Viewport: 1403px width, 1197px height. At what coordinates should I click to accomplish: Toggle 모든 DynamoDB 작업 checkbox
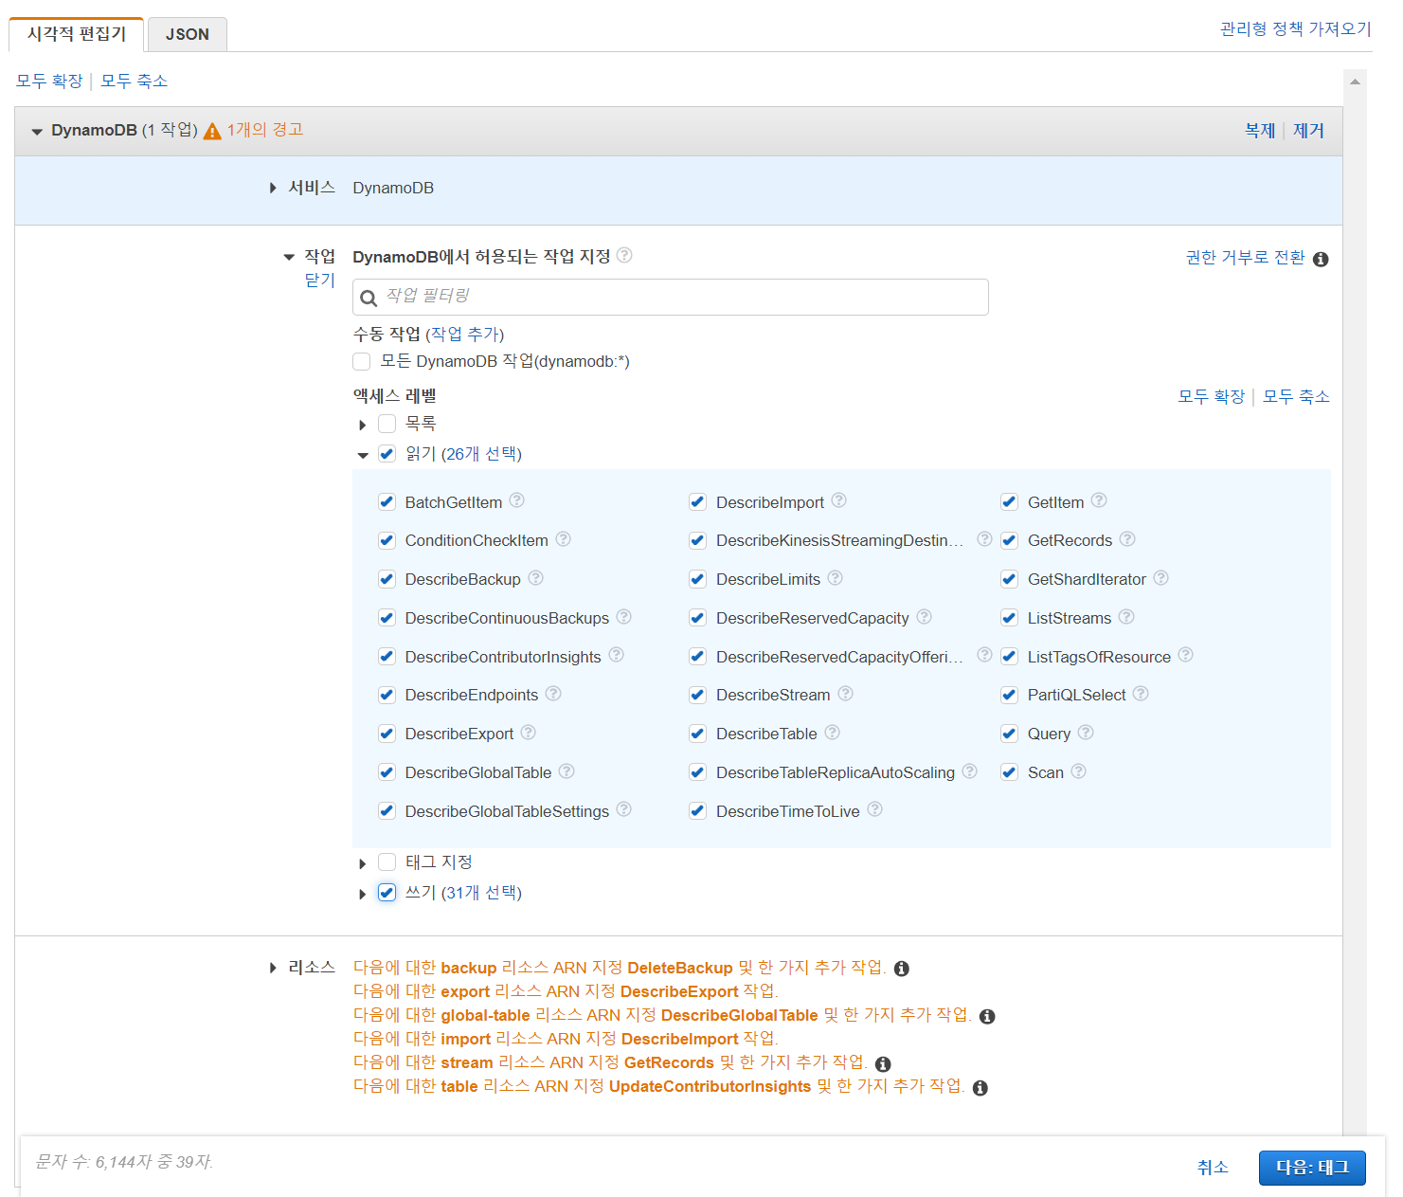tap(361, 361)
